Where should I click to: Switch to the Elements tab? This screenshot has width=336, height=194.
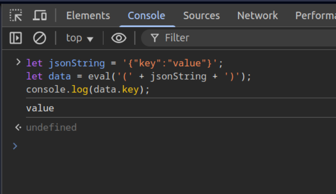(88, 15)
